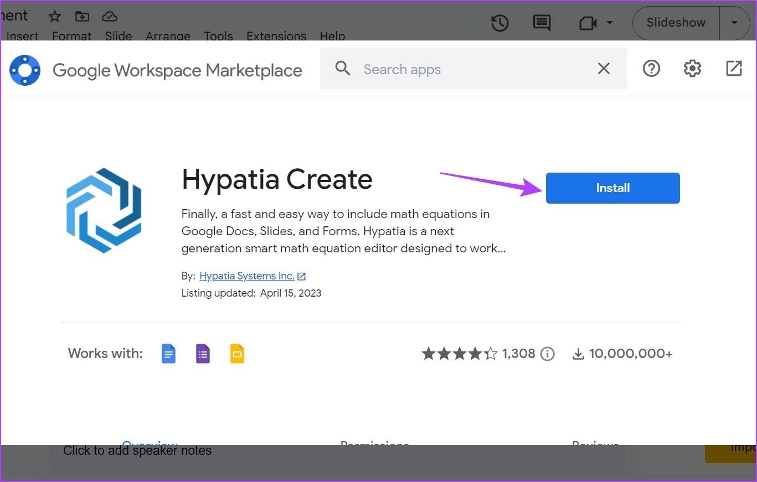Click the 10,000,000+ downloads text
Viewport: 757px width, 482px height.
tap(631, 354)
